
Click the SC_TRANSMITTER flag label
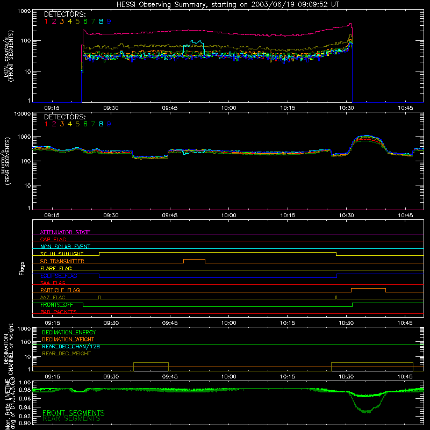pyautogui.click(x=62, y=261)
